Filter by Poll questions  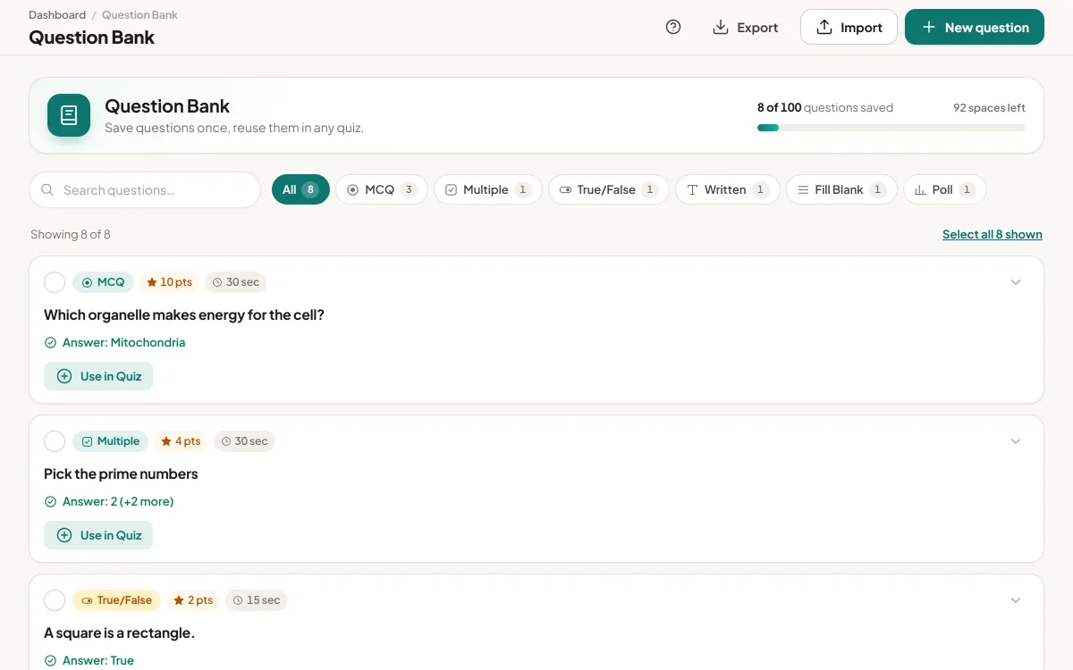pyautogui.click(x=945, y=189)
